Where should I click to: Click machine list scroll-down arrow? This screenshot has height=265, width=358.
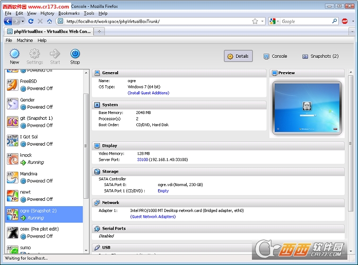[x=86, y=250]
